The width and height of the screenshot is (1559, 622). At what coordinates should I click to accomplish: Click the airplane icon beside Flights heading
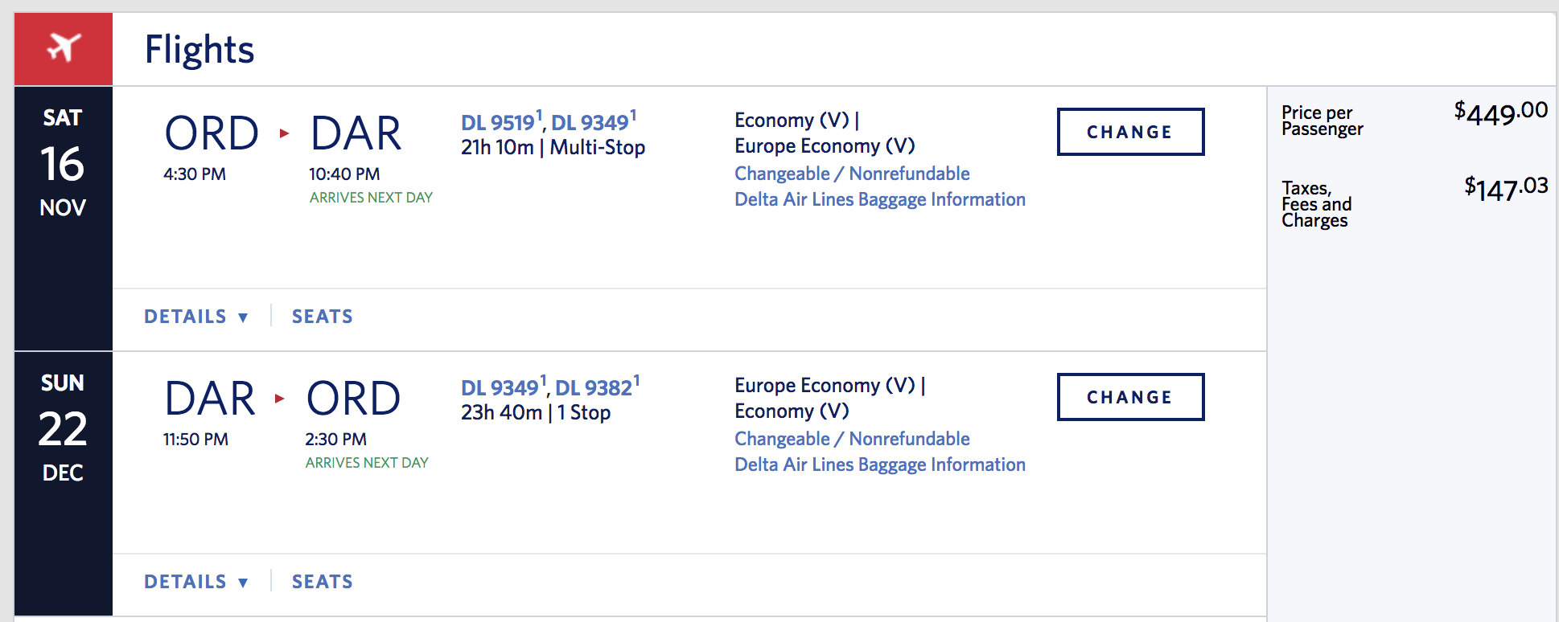point(64,48)
